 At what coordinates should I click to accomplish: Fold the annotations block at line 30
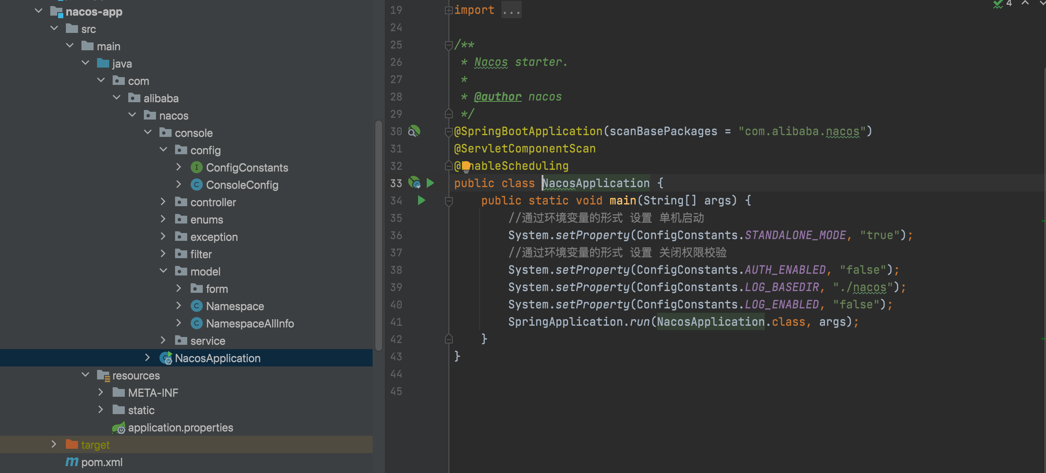pos(449,132)
